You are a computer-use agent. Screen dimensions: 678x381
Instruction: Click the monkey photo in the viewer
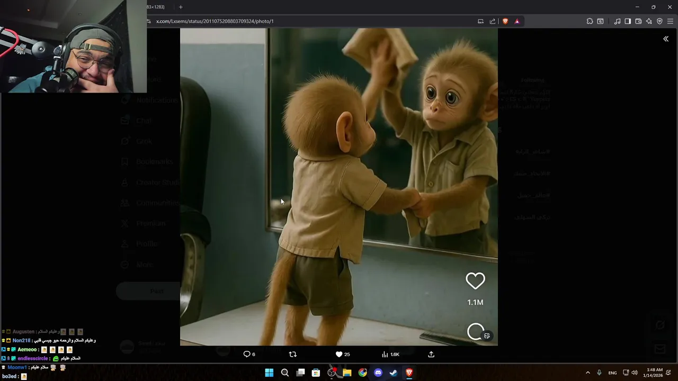[x=339, y=187]
